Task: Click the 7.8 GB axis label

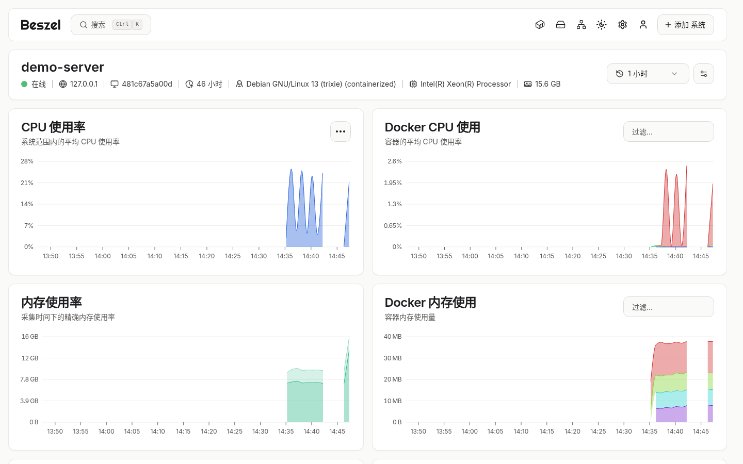Action: (x=29, y=379)
